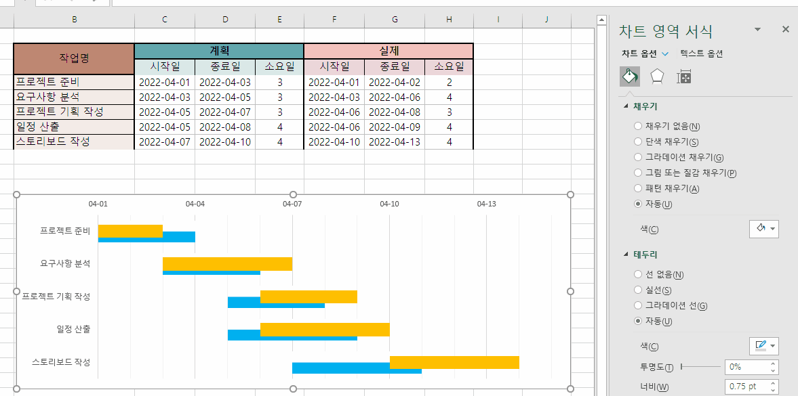The width and height of the screenshot is (798, 396).
Task: Click the 실제 merged header cell
Action: [388, 51]
